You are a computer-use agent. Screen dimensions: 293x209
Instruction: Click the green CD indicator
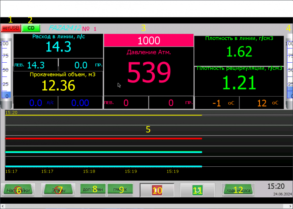[x=31, y=28]
